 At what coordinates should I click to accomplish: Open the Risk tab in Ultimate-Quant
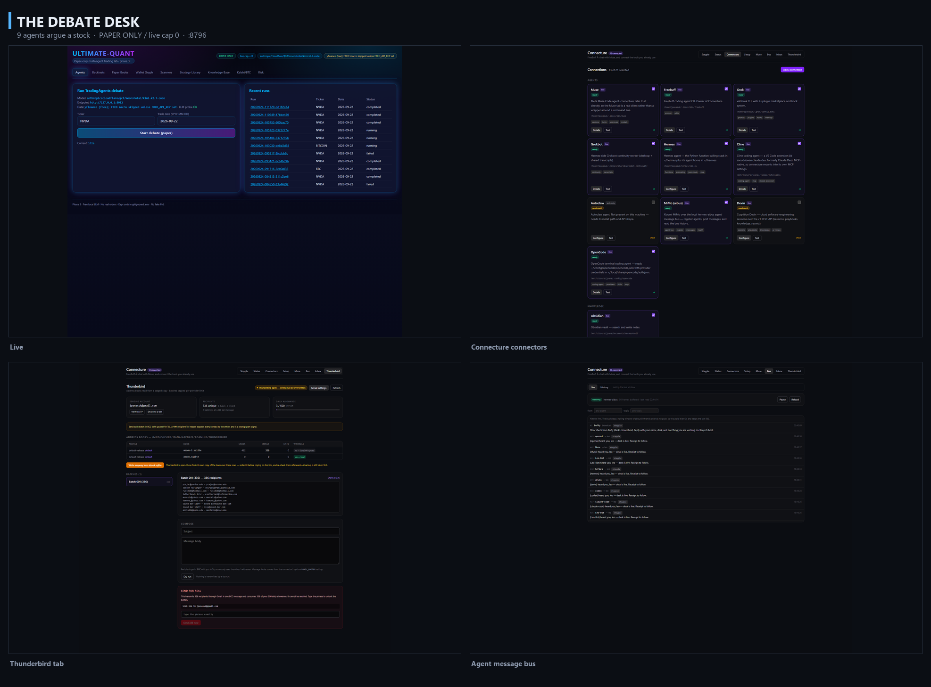[261, 73]
